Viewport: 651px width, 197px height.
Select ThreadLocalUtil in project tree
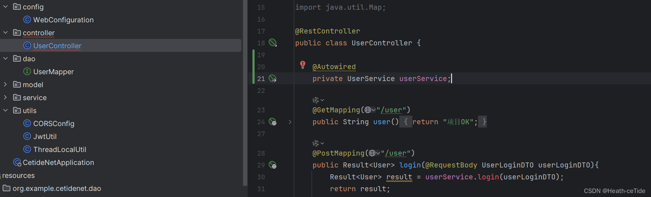[60, 149]
